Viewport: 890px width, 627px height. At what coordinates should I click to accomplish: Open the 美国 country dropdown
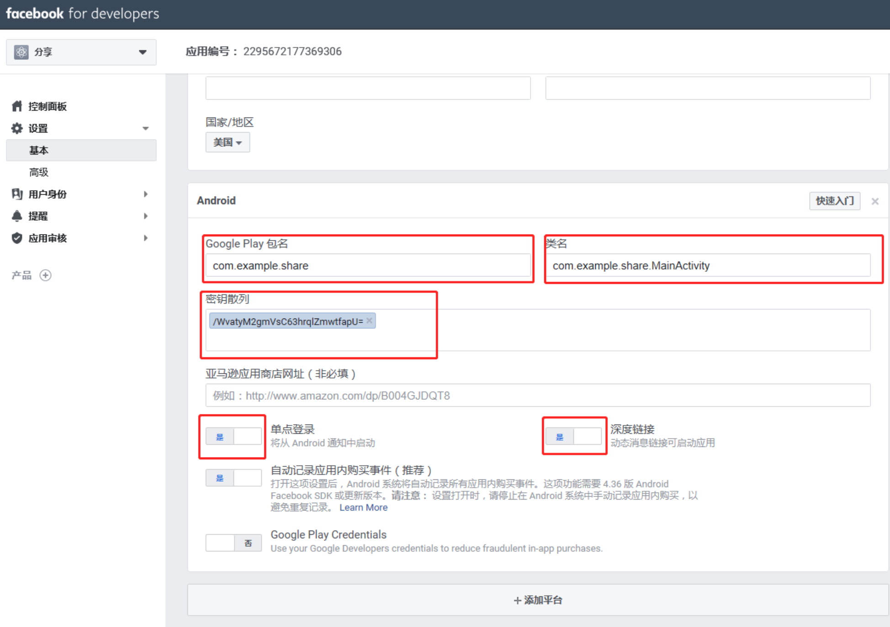tap(227, 142)
